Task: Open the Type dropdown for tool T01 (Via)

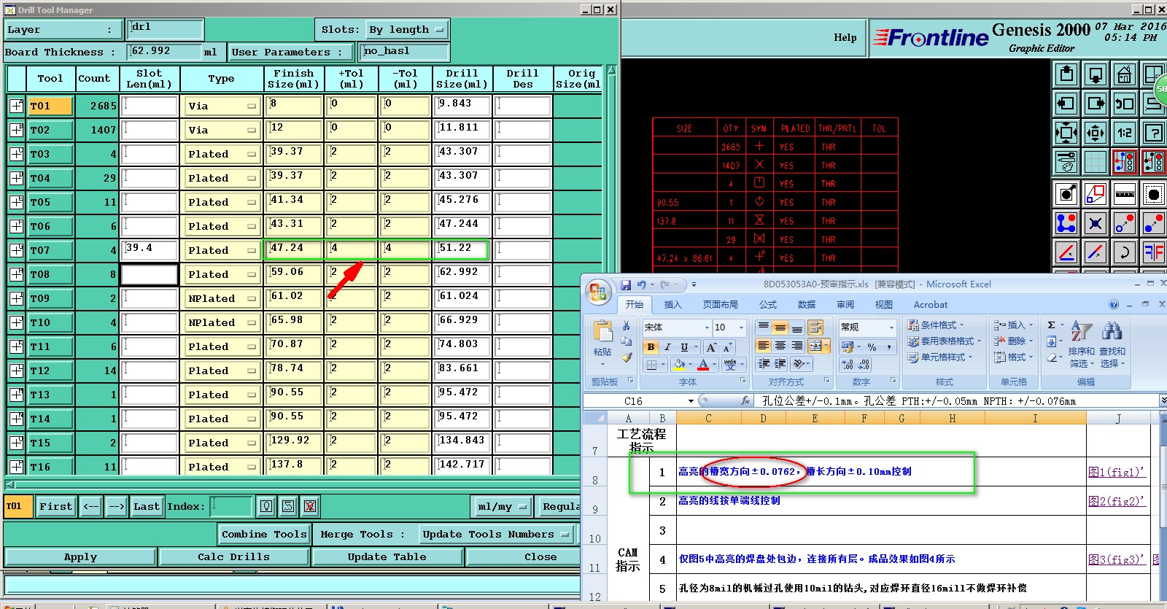Action: pyautogui.click(x=222, y=106)
